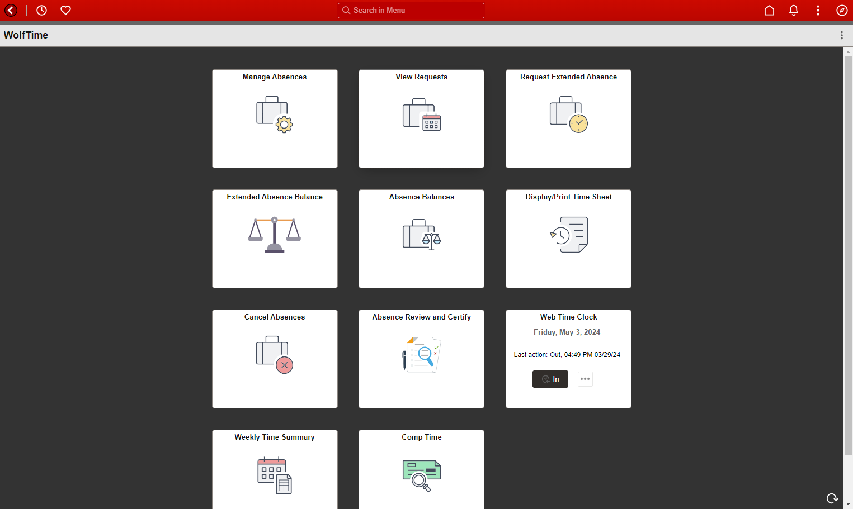Image resolution: width=853 pixels, height=509 pixels.
Task: Click the Cancel Absences tile title
Action: pyautogui.click(x=275, y=317)
